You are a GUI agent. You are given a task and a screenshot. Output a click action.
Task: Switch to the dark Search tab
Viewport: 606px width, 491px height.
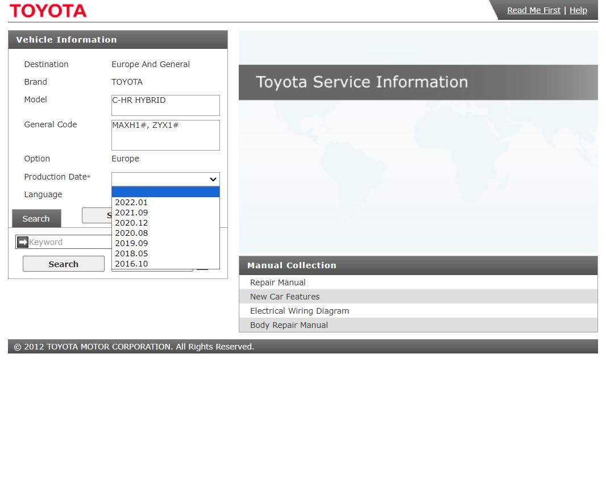point(36,218)
